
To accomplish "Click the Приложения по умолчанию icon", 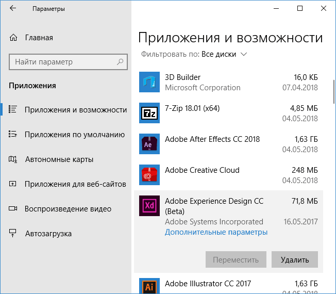I will click(13, 134).
